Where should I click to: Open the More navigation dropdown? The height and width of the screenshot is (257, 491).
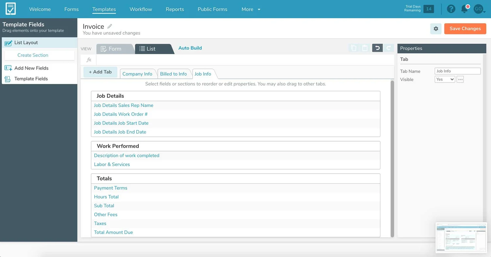coord(250,9)
